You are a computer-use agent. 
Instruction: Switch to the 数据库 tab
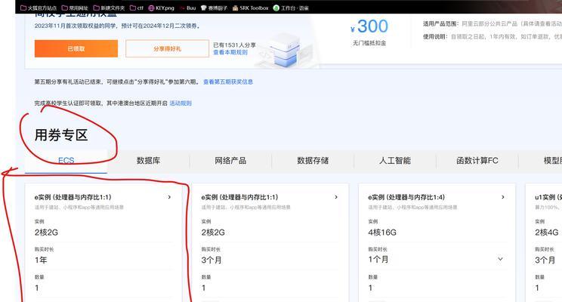[x=148, y=161]
